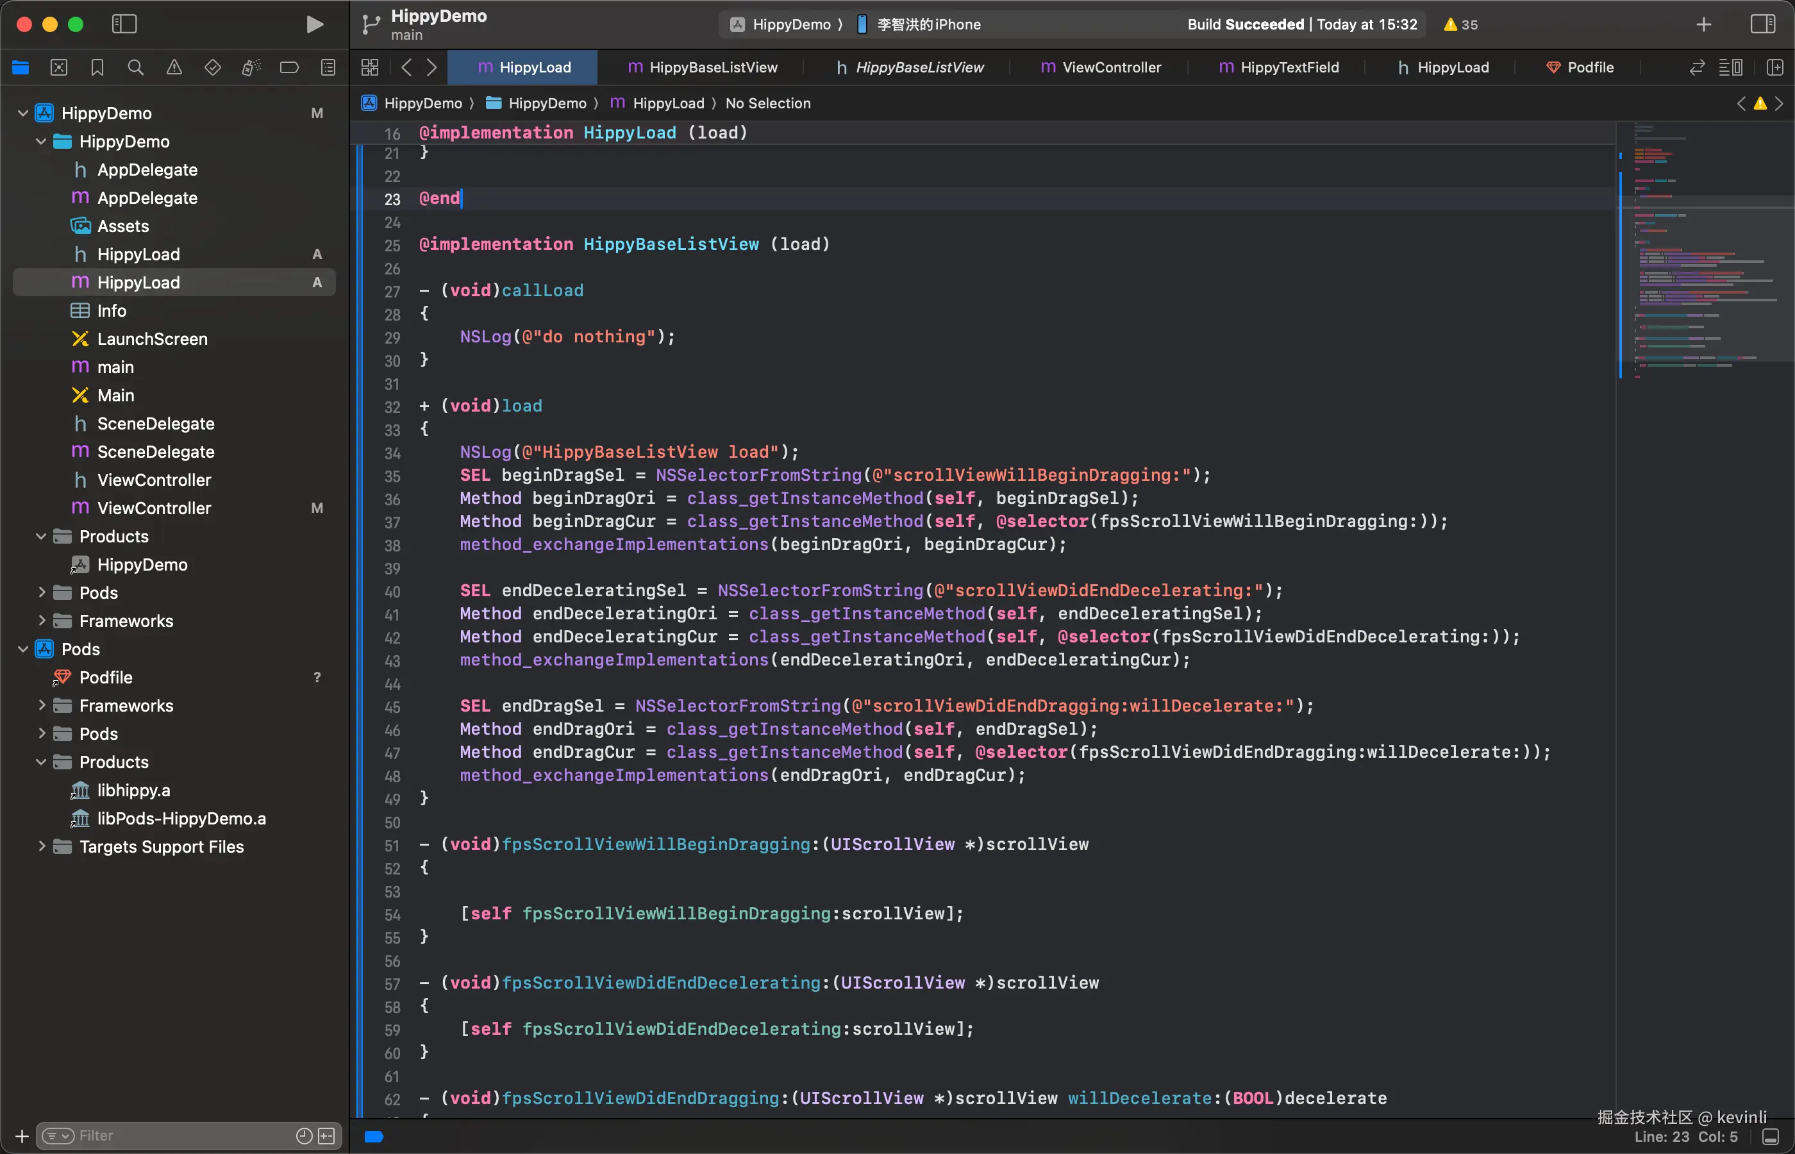Toggle the debug area at bottom right
The image size is (1795, 1154).
pyautogui.click(x=1770, y=1137)
